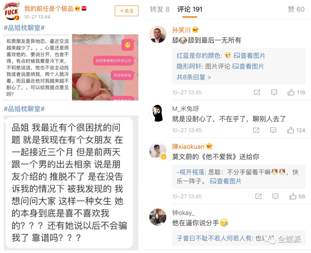
Task: Tap reply icon on M_米兔呀's comment
Action: pyautogui.click(x=273, y=130)
